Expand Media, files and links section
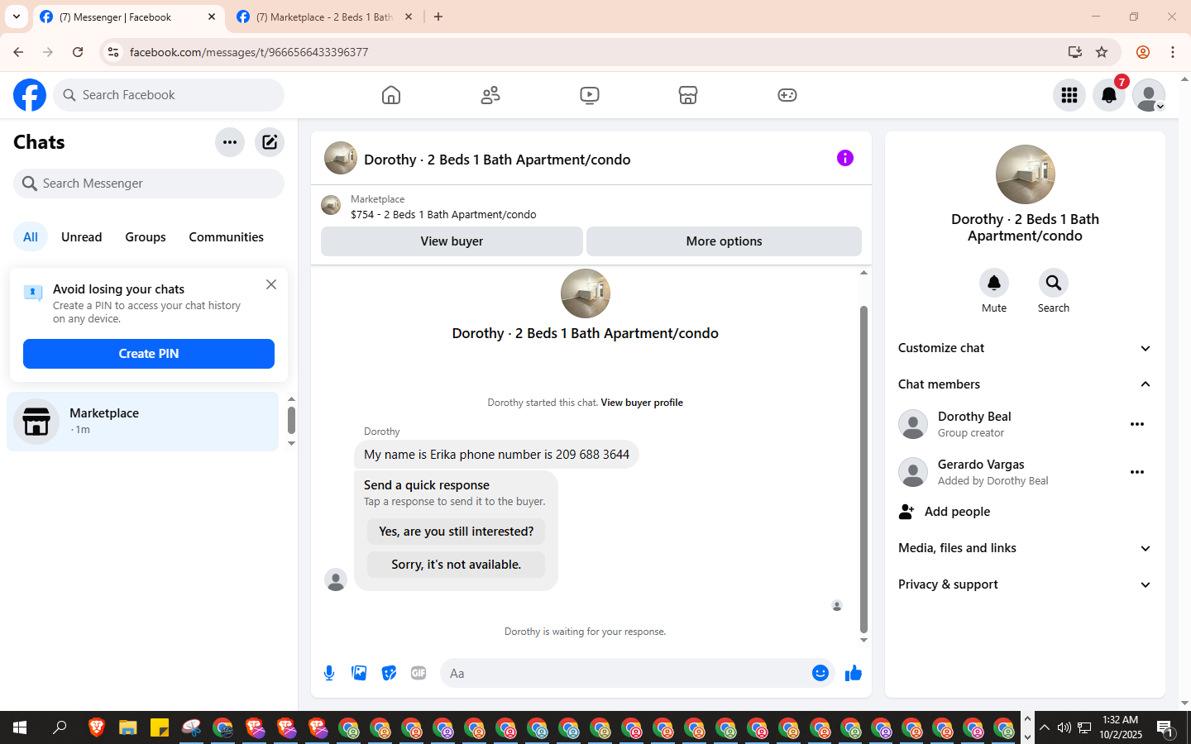The image size is (1191, 744). [1025, 548]
